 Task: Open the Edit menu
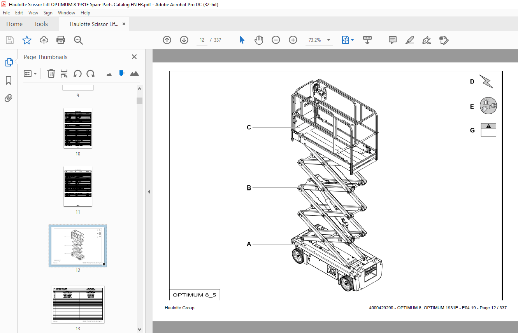[x=19, y=13]
